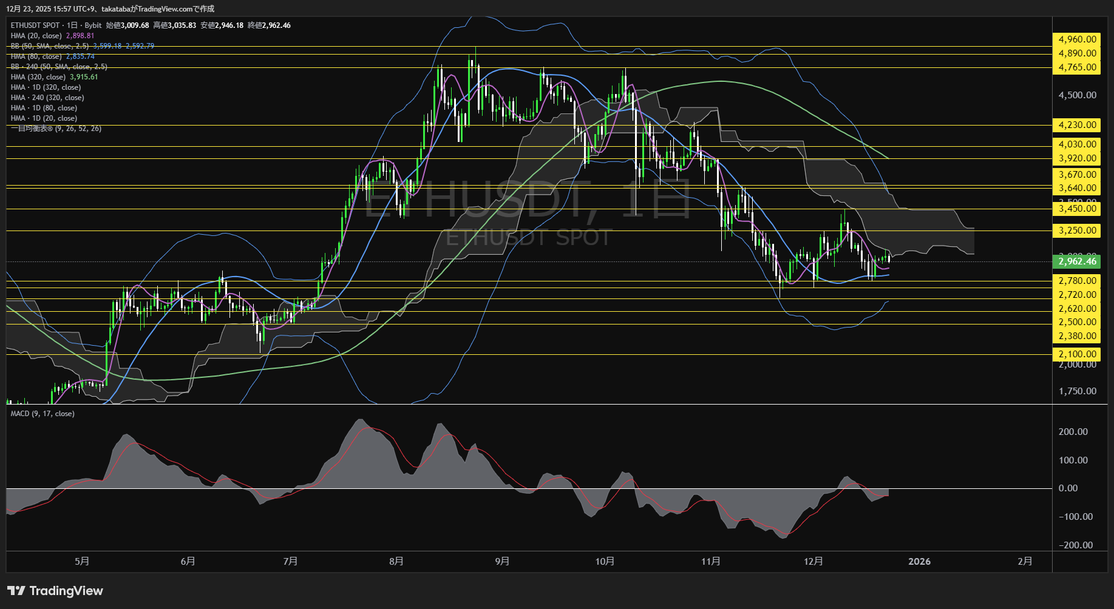Viewport: 1114px width, 609px height.
Task: Click the yellow 2,100.00 price level tag
Action: [x=1076, y=354]
